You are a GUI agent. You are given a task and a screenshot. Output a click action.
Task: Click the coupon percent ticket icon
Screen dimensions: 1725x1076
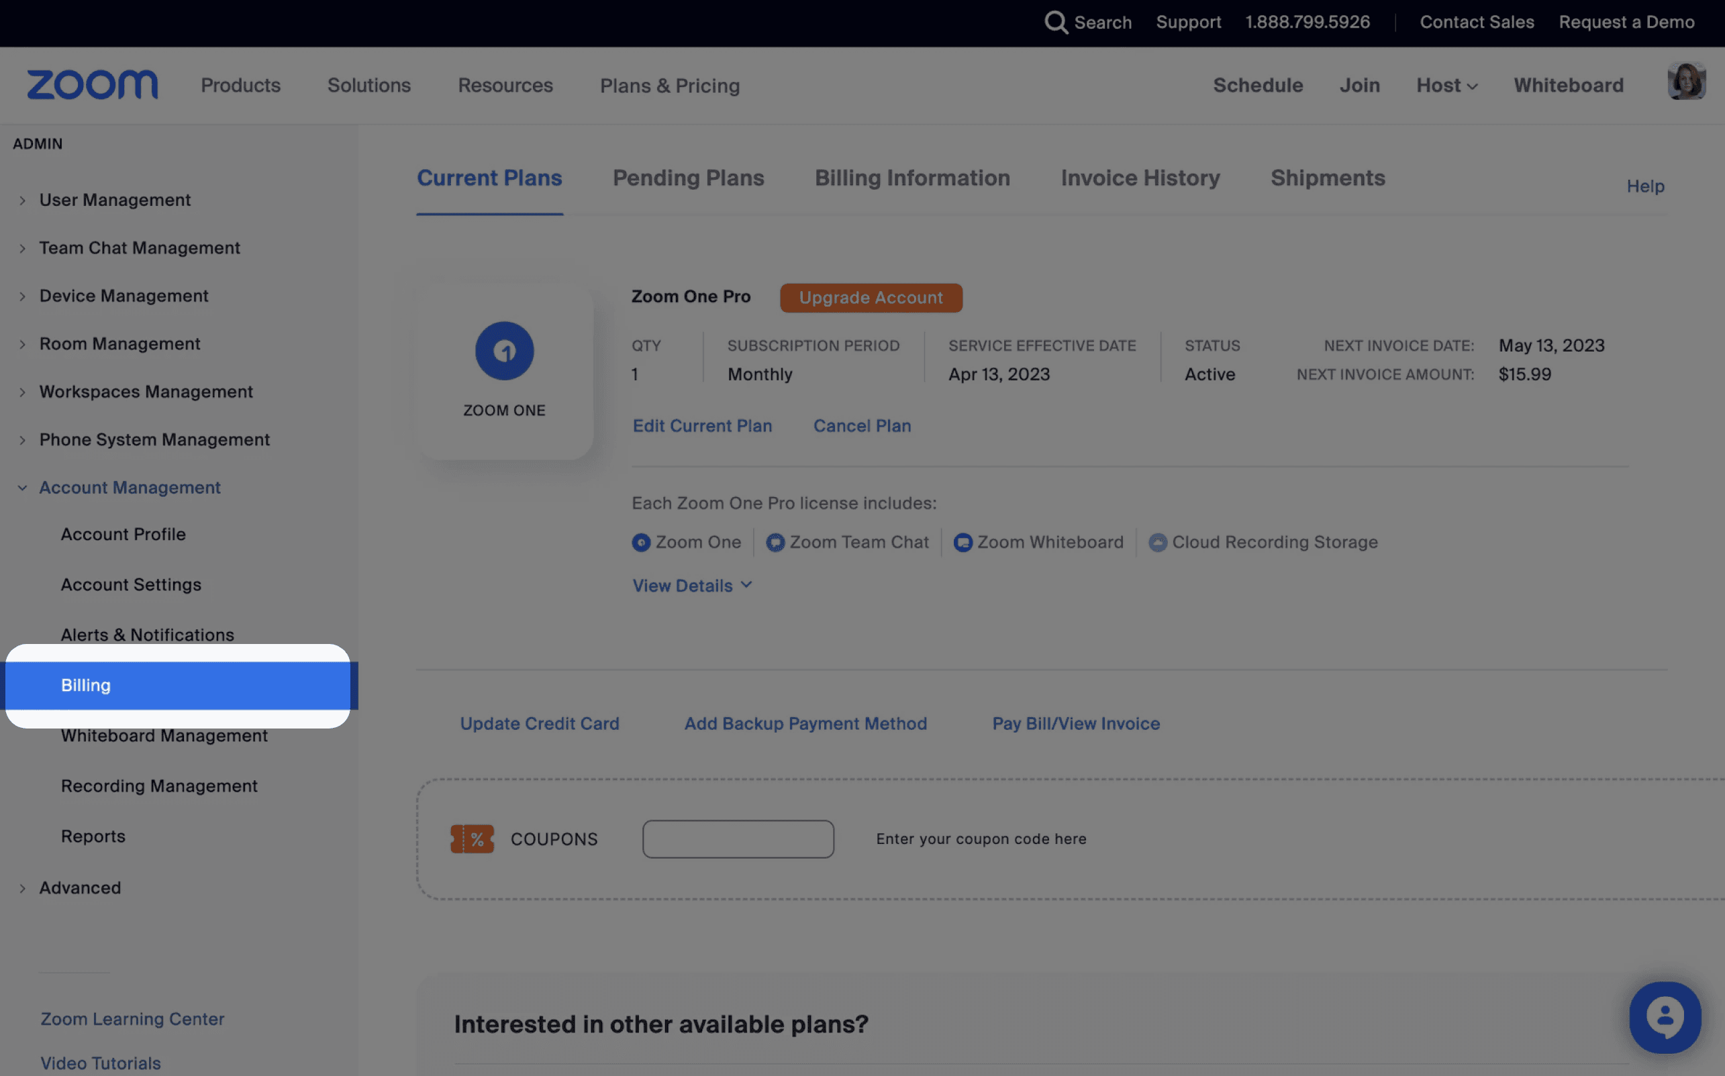[x=472, y=839]
